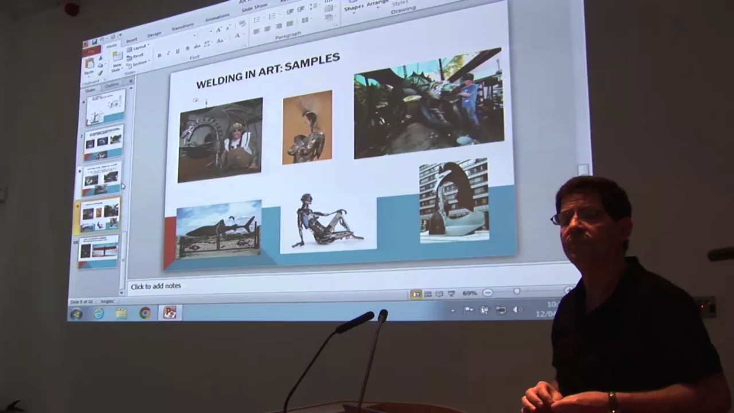
Task: Click Increase List Level icon
Action: click(300, 9)
